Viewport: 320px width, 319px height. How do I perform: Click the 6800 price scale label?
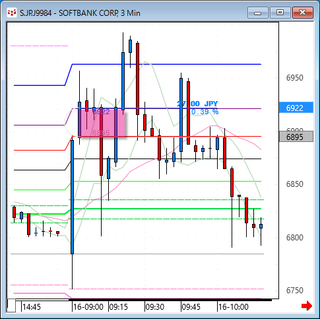294,237
